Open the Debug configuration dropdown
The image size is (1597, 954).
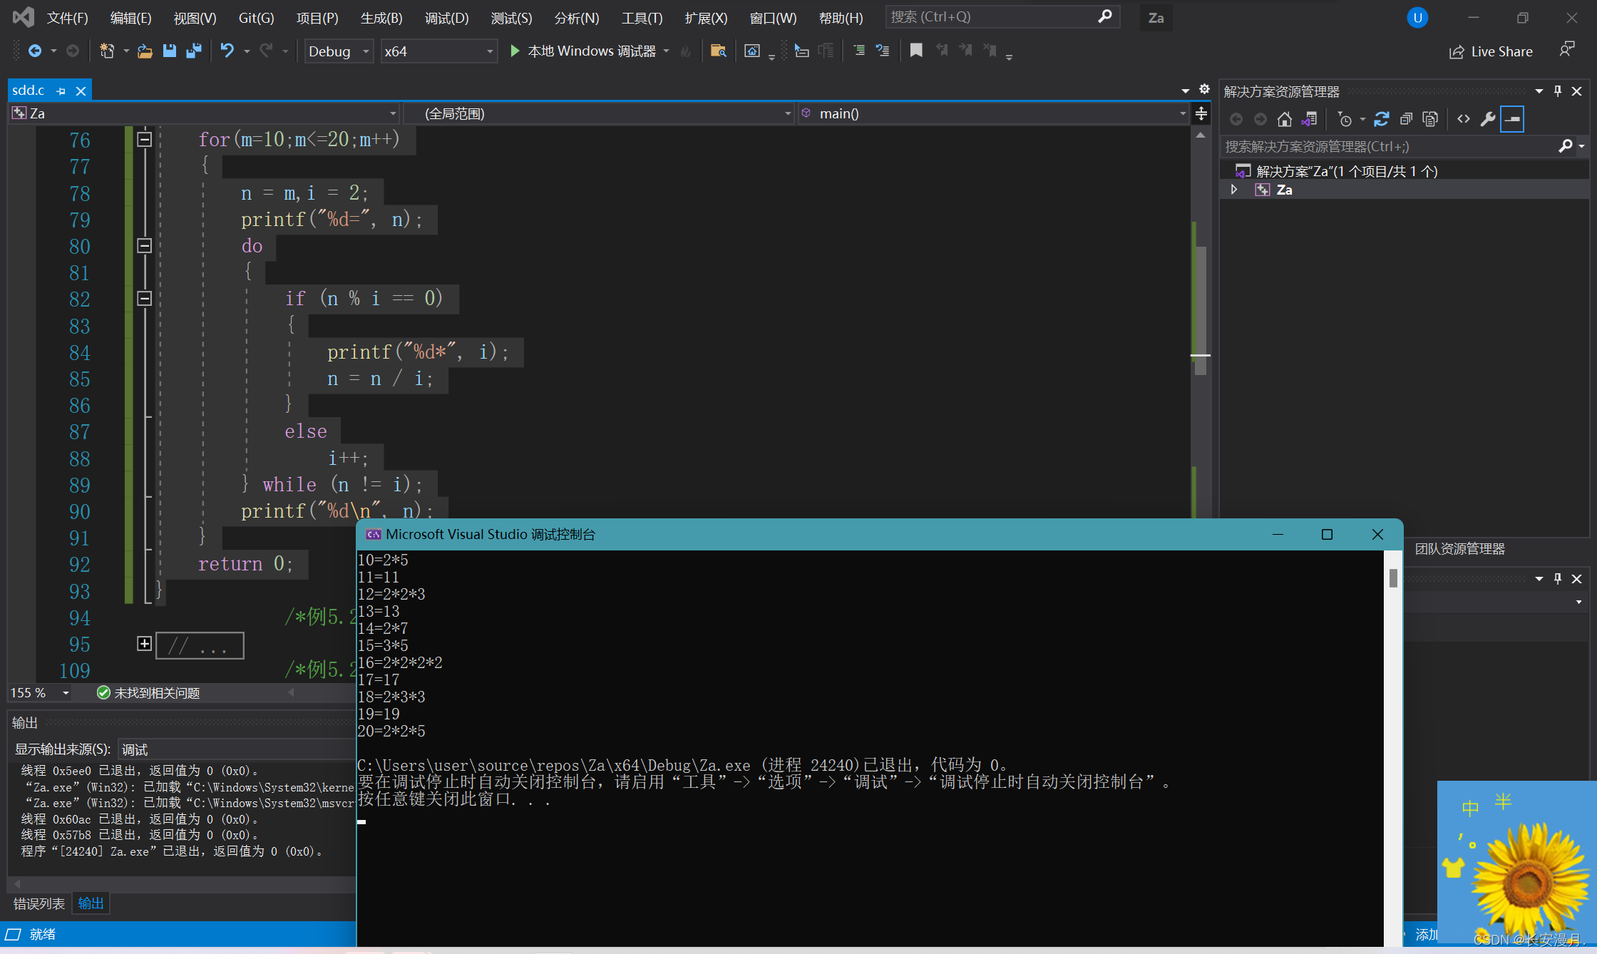(366, 51)
